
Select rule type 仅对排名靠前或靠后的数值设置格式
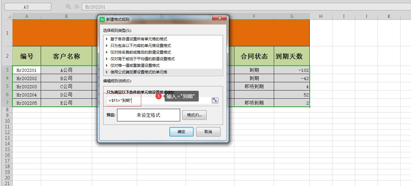click(163, 52)
